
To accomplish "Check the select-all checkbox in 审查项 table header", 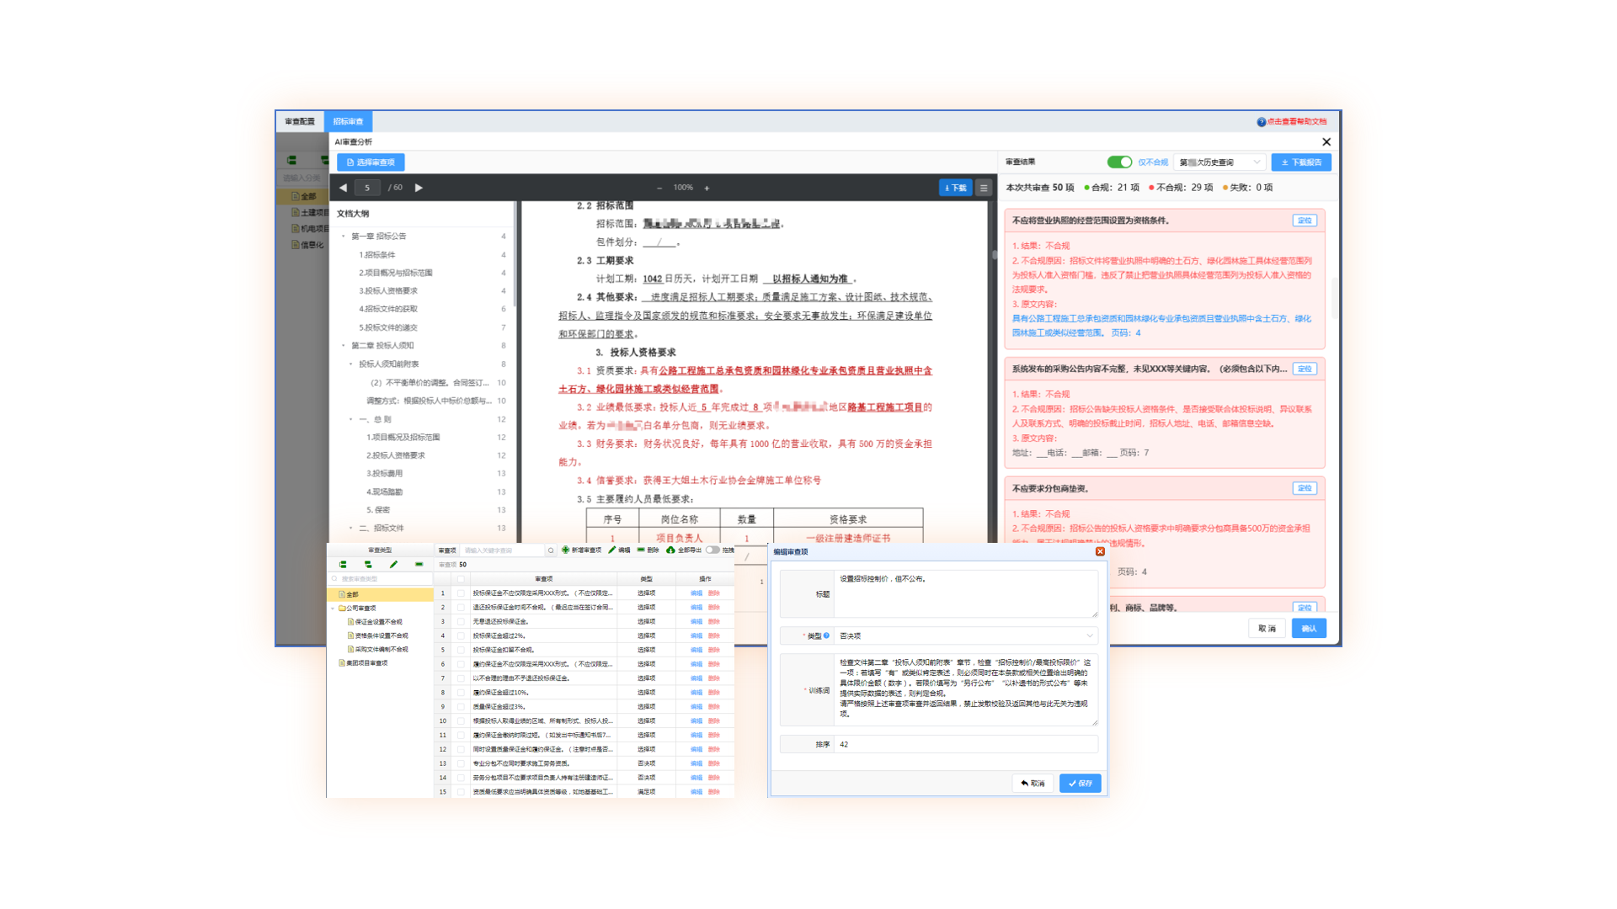I will point(461,579).
